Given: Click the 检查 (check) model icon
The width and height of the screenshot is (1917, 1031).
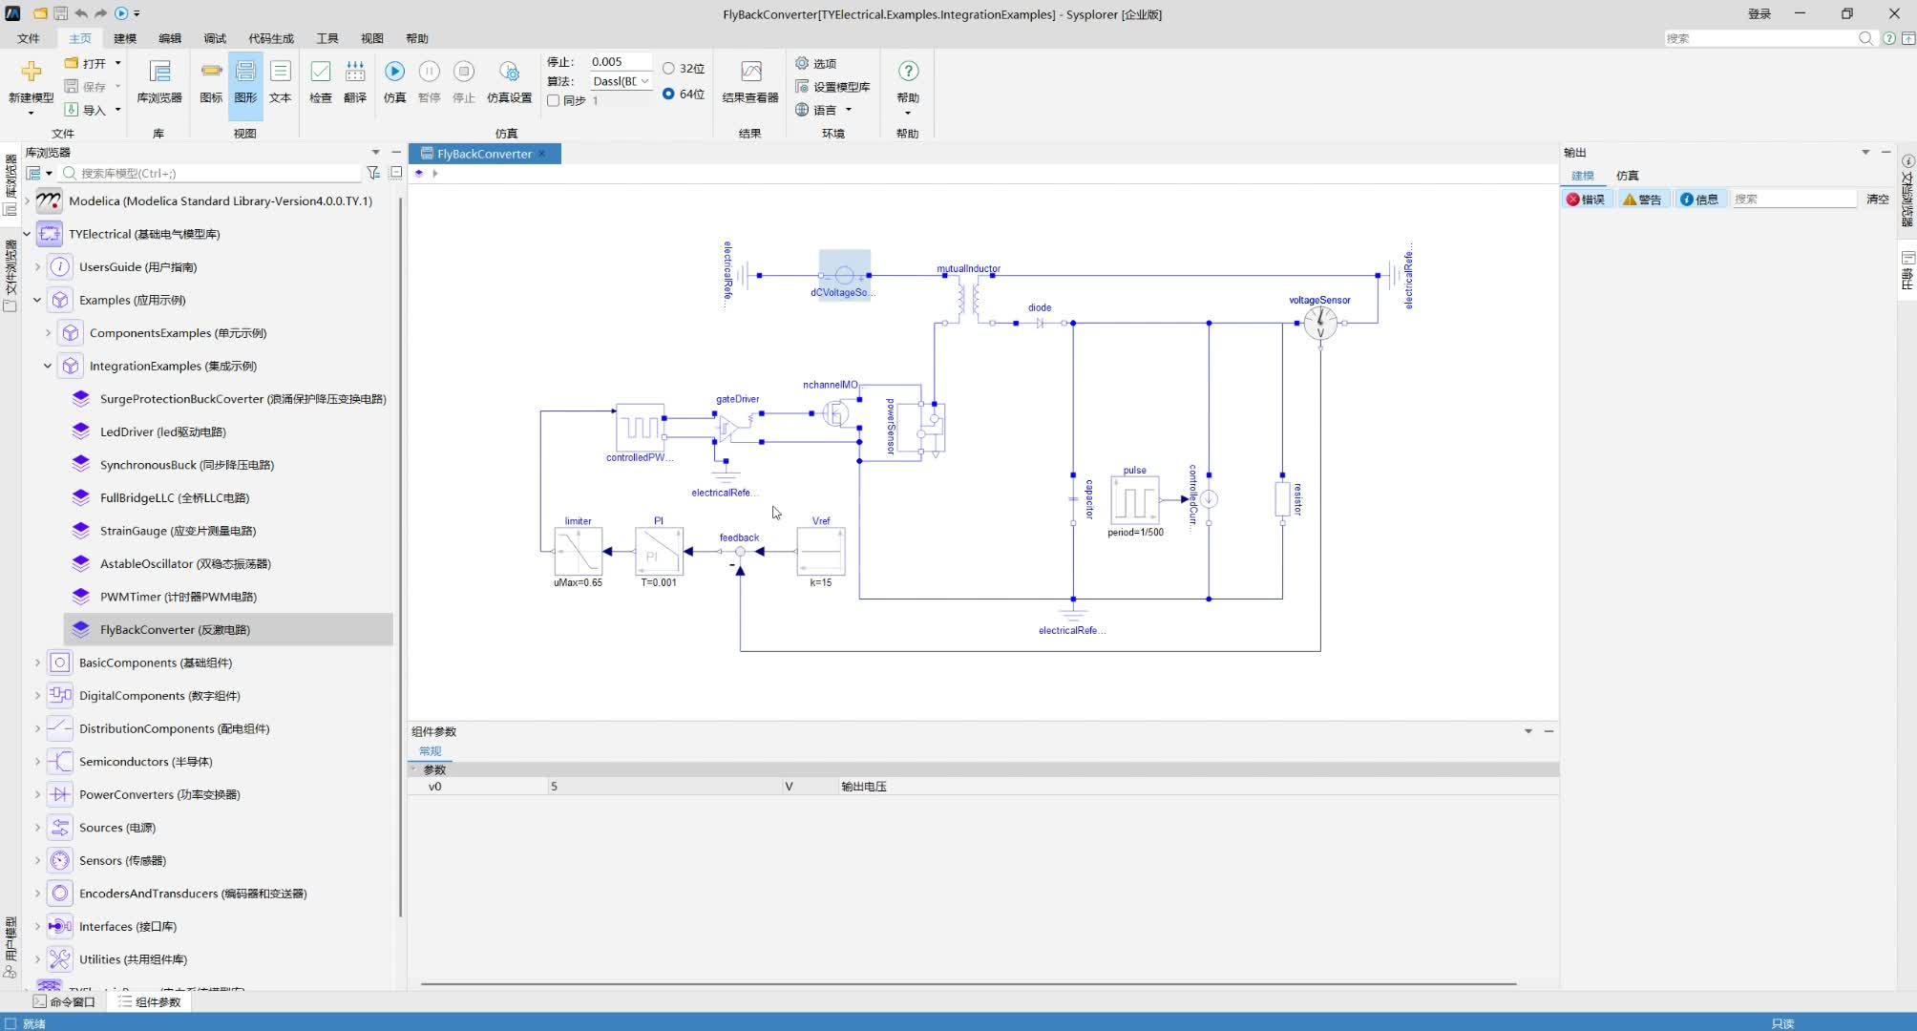Looking at the screenshot, I should (x=321, y=73).
